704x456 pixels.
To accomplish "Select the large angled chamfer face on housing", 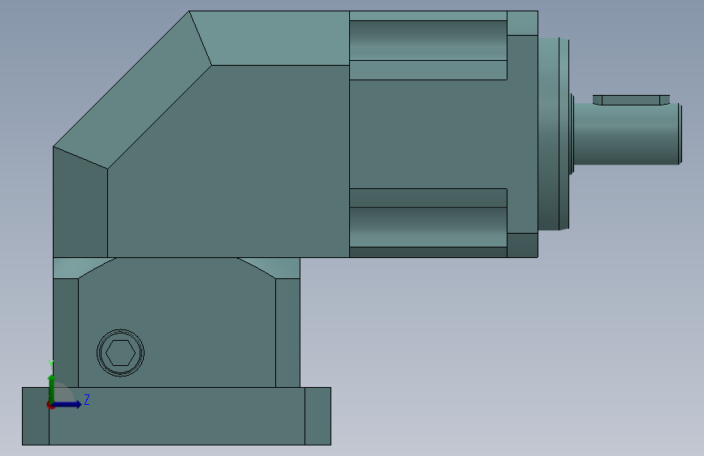I will (132, 90).
